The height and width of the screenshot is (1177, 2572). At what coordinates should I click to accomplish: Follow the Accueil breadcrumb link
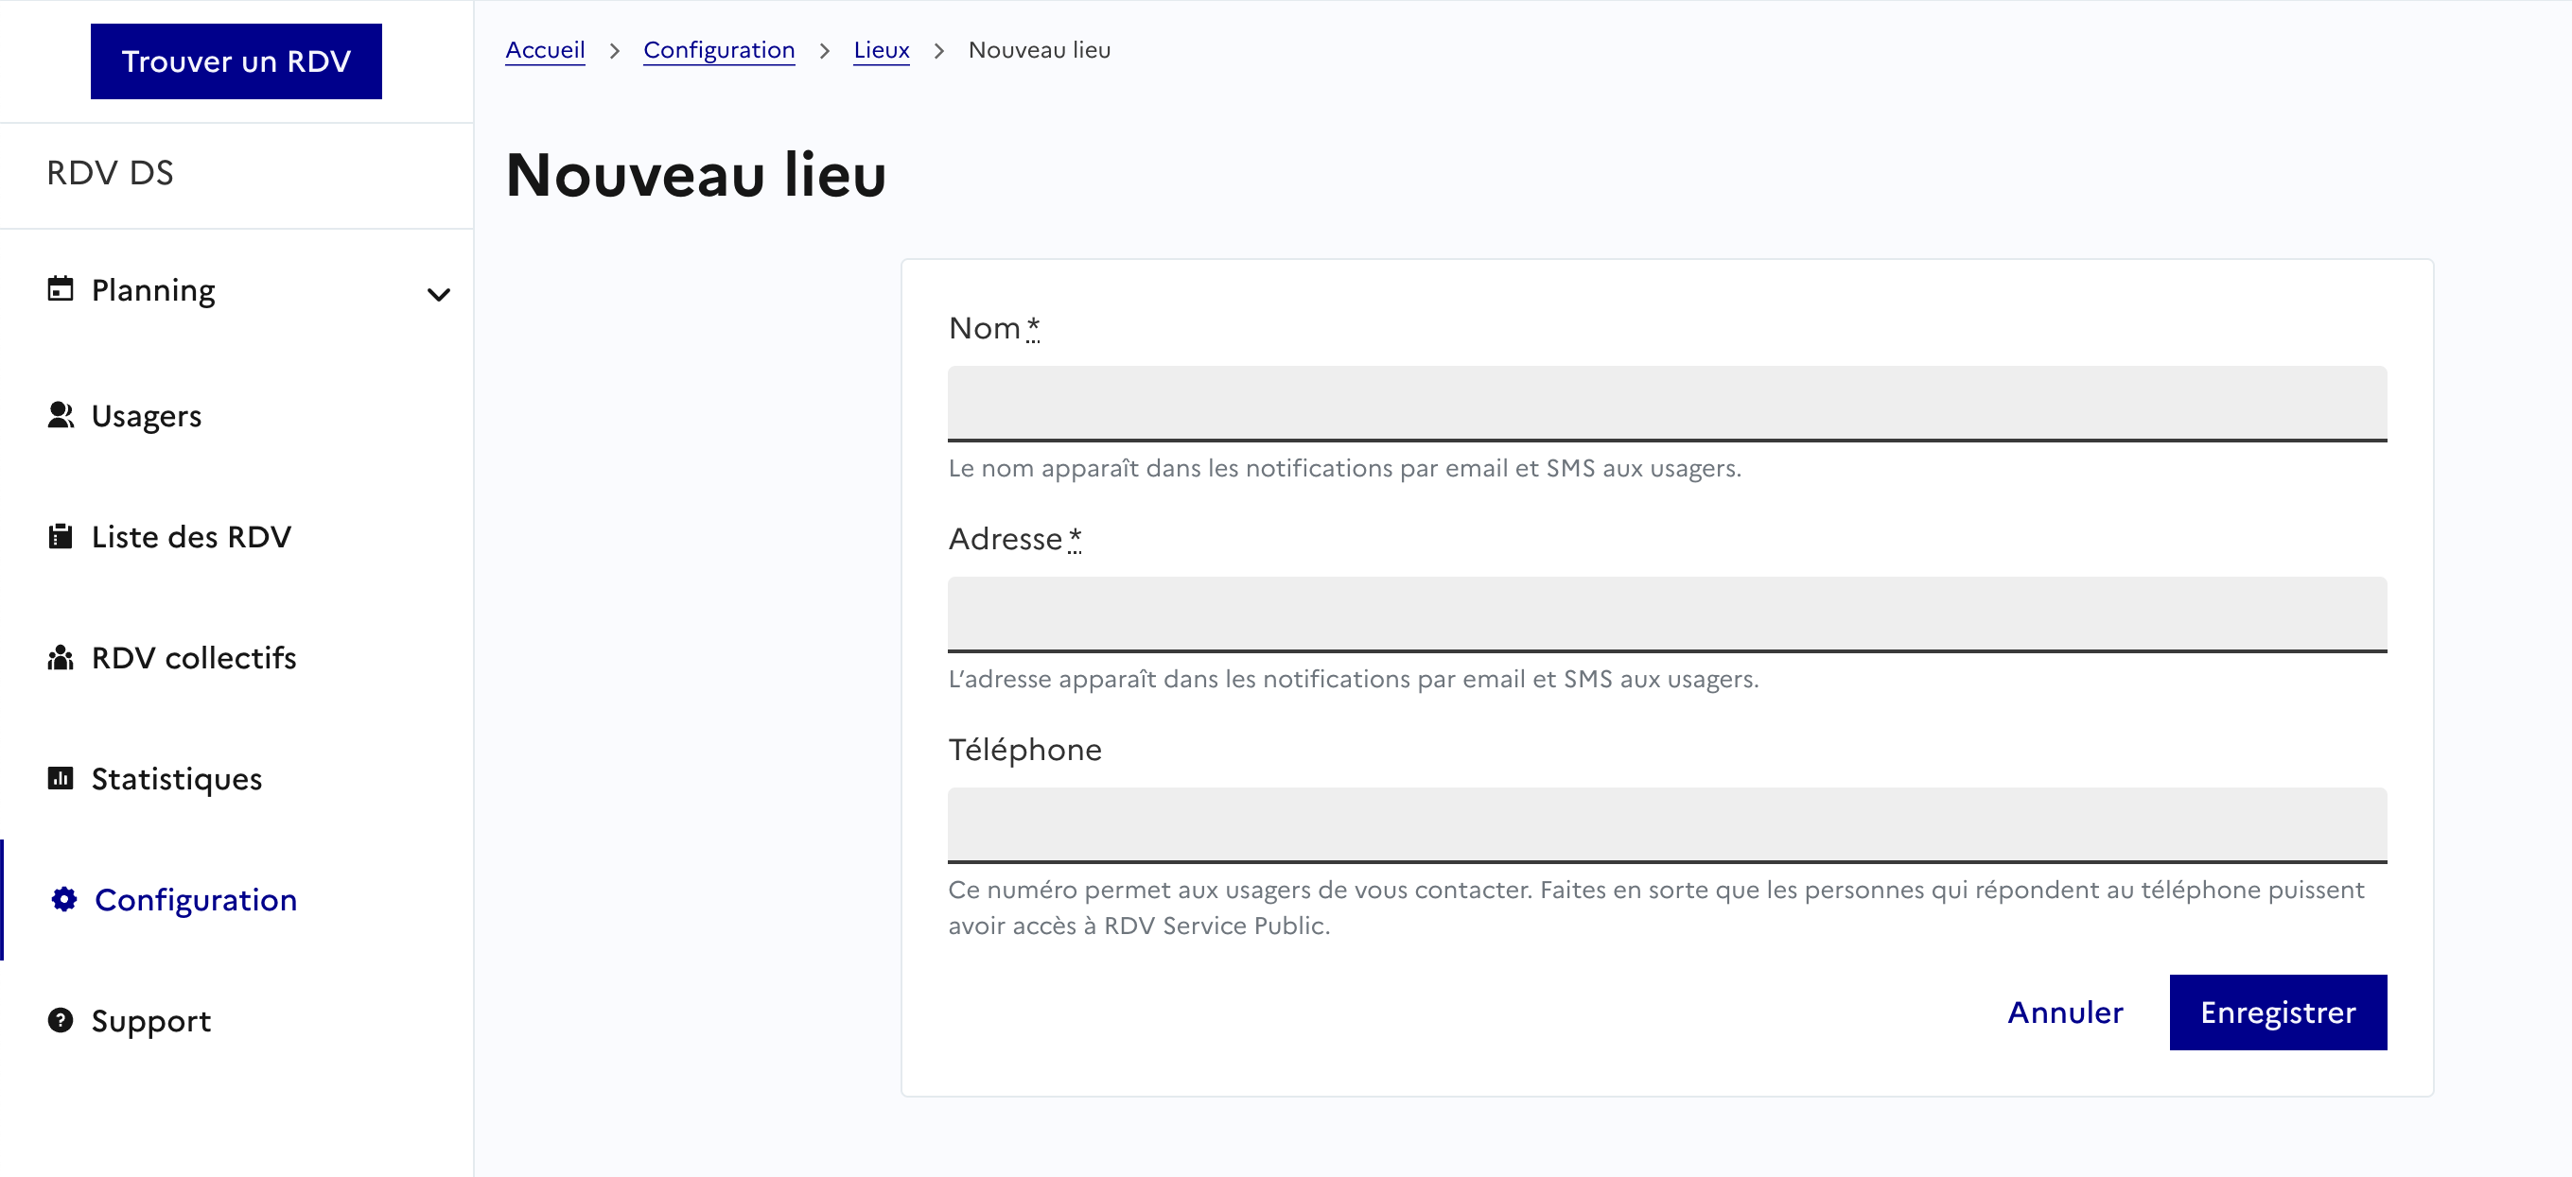(x=544, y=50)
